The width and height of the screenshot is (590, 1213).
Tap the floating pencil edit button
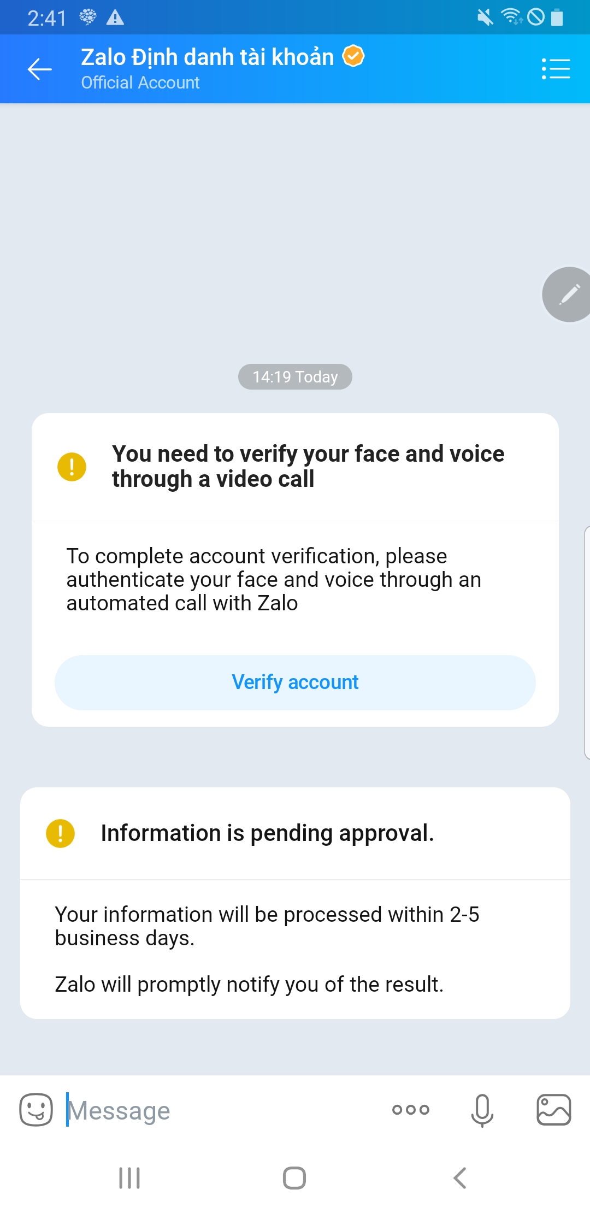point(569,295)
